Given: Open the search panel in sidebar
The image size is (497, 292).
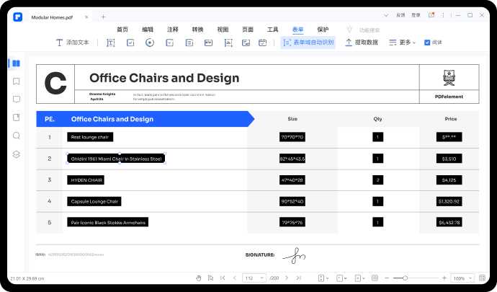Looking at the screenshot, I should [16, 136].
